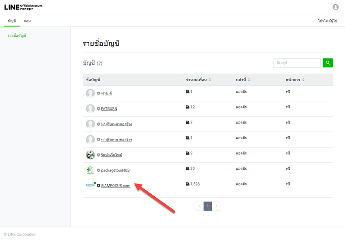Click the รับทำเว็บไซต์ account avatar
Viewport: 345px width, 242px height.
pos(90,155)
